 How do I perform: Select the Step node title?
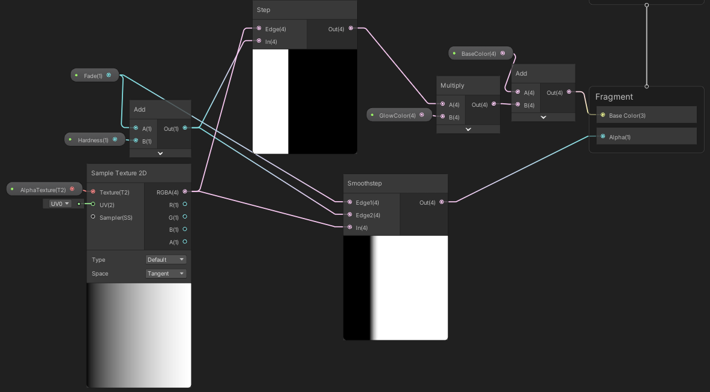point(263,10)
